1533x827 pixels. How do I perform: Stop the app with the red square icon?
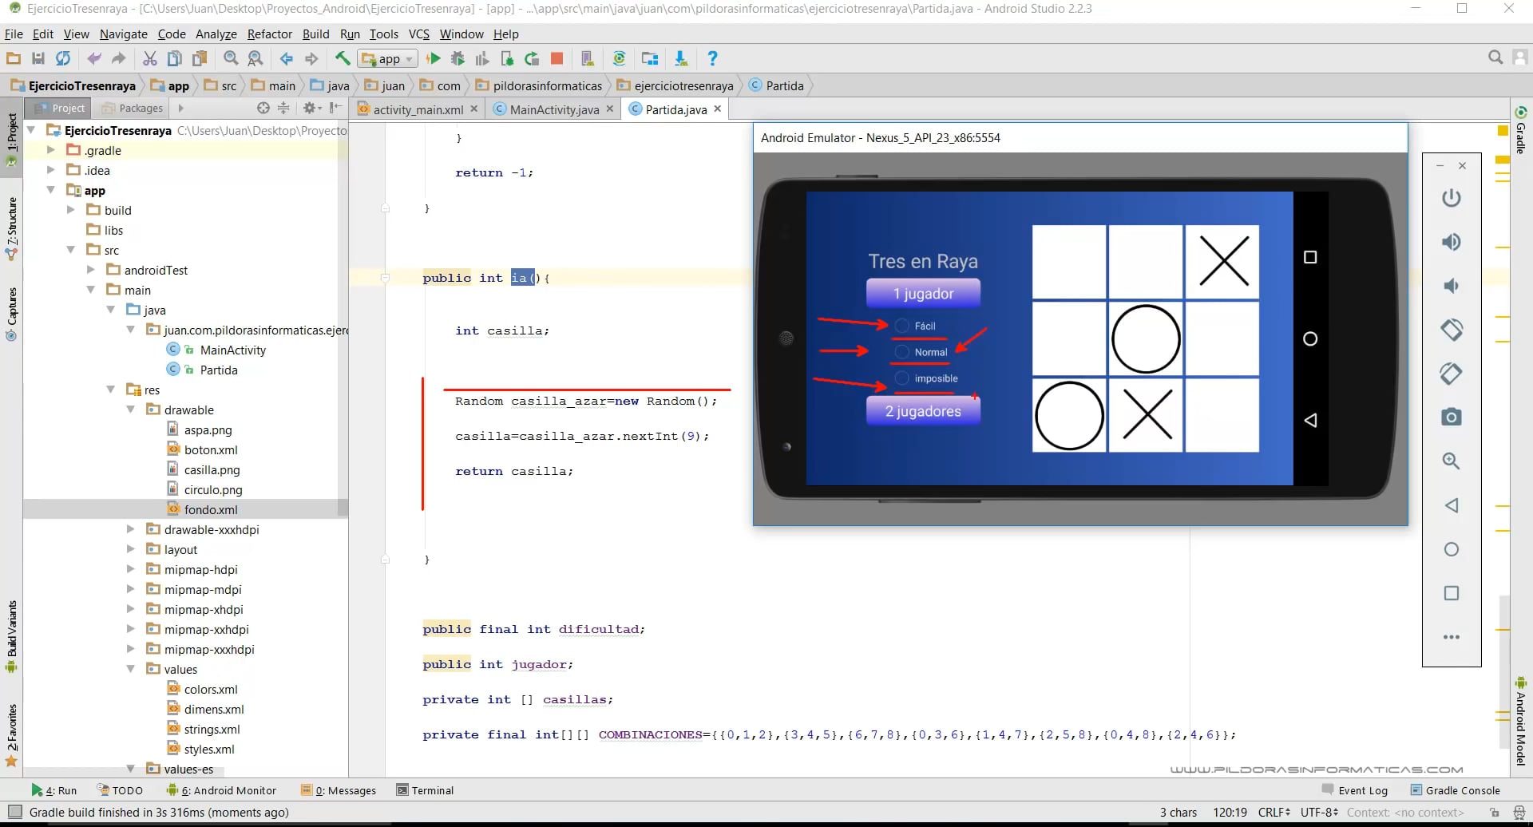pos(557,58)
